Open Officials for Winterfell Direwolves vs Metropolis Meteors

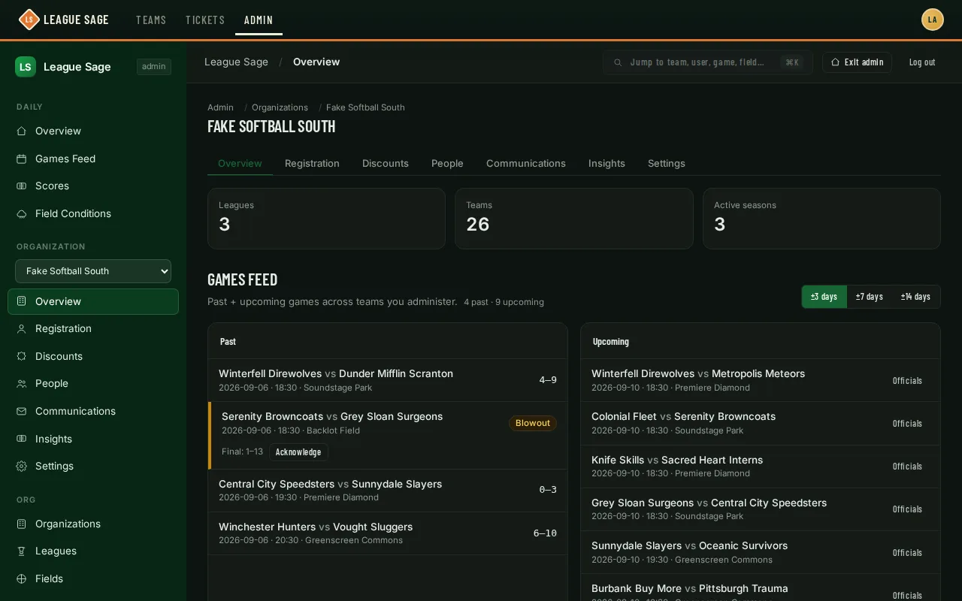coord(907,381)
